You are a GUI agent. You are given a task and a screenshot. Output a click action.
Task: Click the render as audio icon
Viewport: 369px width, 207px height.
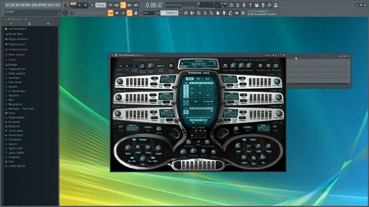click(263, 5)
